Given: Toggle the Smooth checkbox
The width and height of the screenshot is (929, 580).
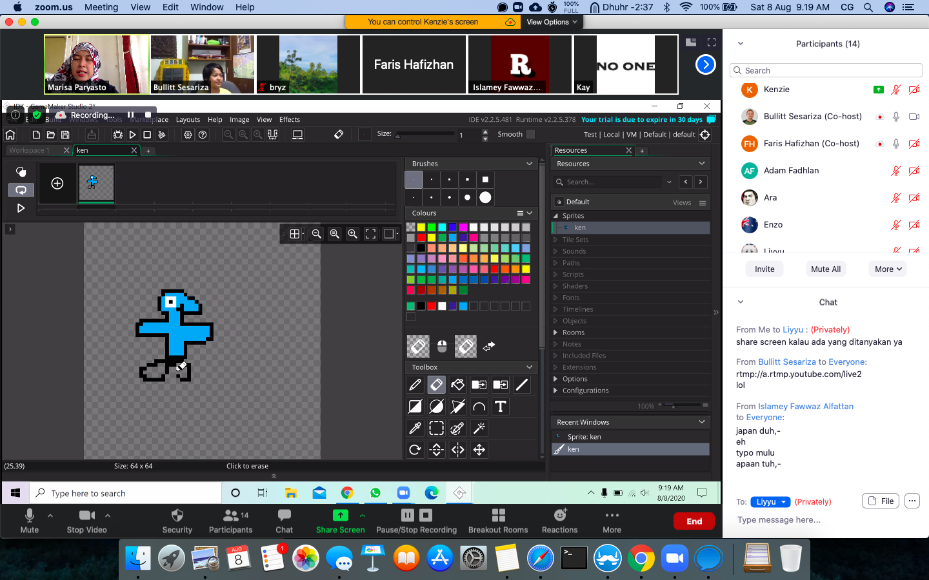Looking at the screenshot, I should (x=530, y=134).
